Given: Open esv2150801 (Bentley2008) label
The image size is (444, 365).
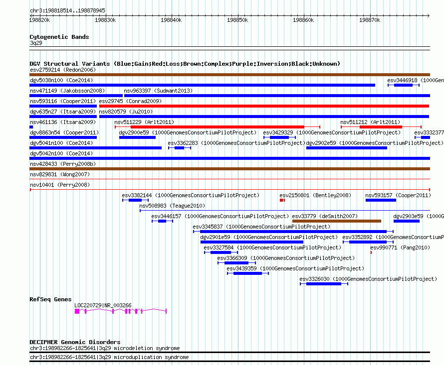Looking at the screenshot, I should pos(315,195).
